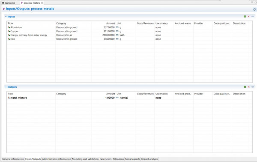
Task: Open the Parameters tab
Action: (105, 159)
